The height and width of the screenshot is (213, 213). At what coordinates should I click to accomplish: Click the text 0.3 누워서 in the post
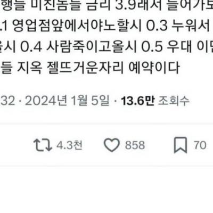[x=178, y=26]
